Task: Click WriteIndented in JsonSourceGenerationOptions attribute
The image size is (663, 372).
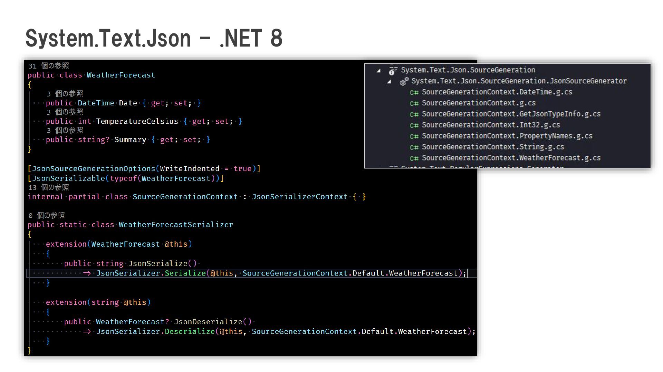Action: [190, 168]
